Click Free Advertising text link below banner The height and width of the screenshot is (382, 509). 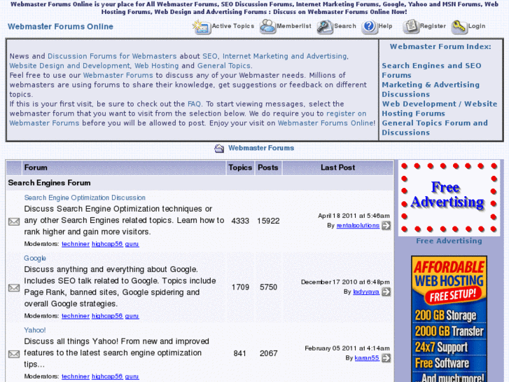click(x=449, y=241)
